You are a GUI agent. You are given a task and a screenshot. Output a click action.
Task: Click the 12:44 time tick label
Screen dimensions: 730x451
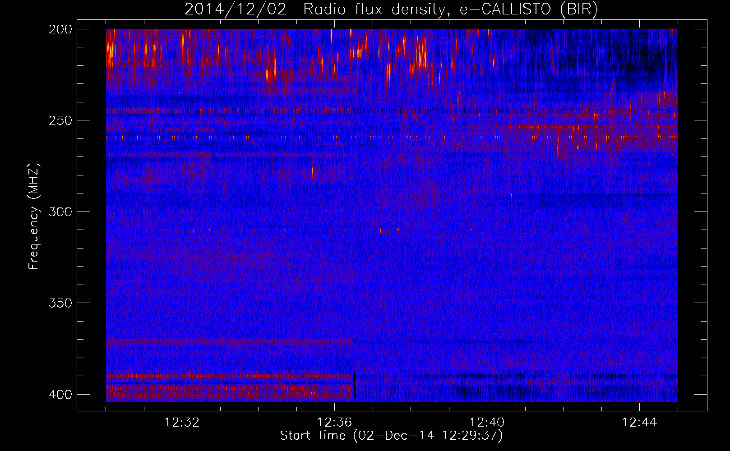pyautogui.click(x=639, y=423)
